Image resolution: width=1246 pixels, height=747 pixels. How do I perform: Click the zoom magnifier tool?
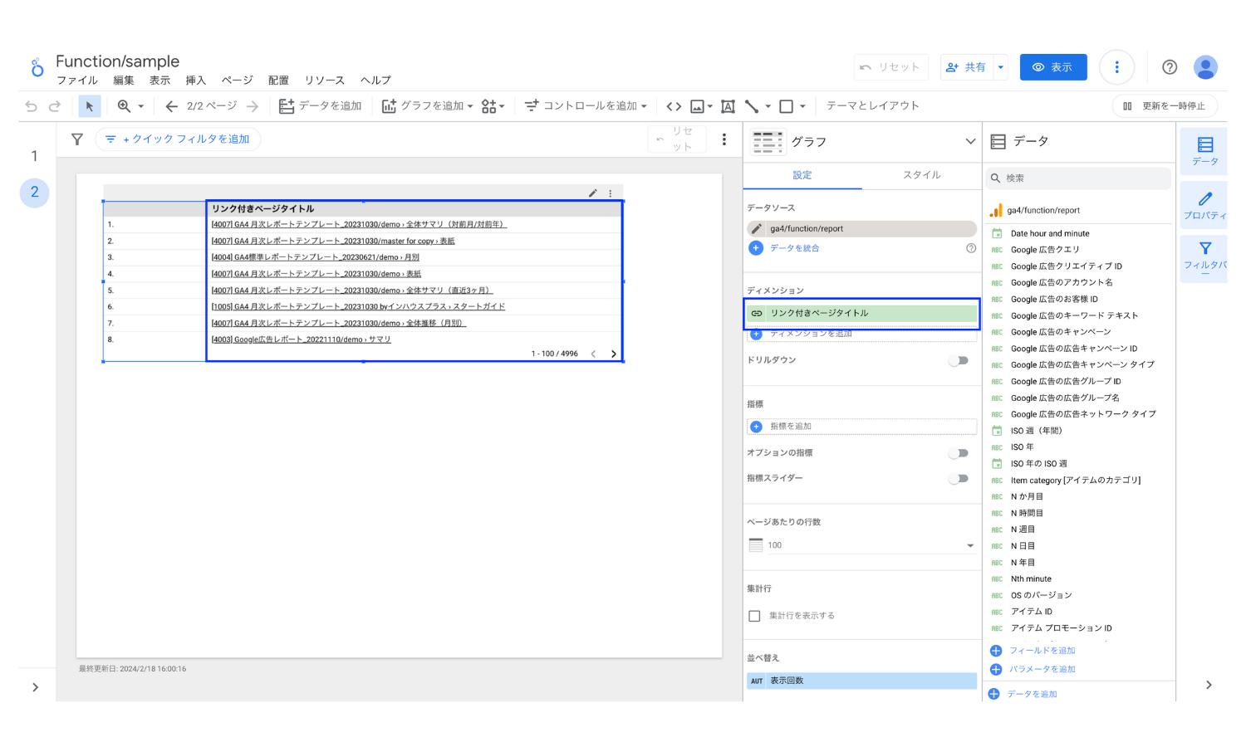point(125,106)
